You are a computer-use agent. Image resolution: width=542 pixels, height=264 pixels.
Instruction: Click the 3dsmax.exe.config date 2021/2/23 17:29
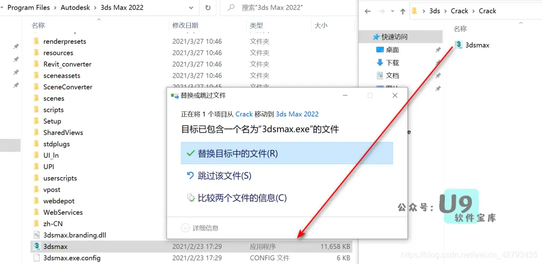pos(197,258)
